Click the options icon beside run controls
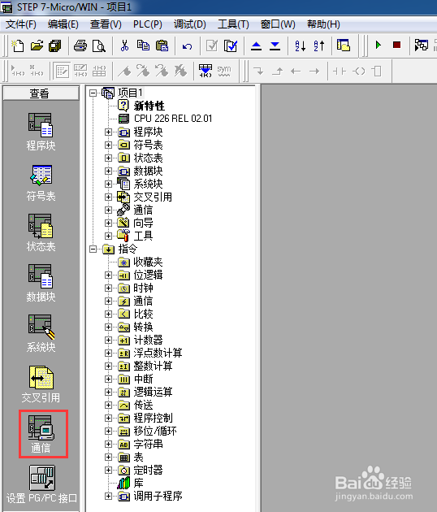Viewport: 437px width, 512px height. click(x=422, y=45)
